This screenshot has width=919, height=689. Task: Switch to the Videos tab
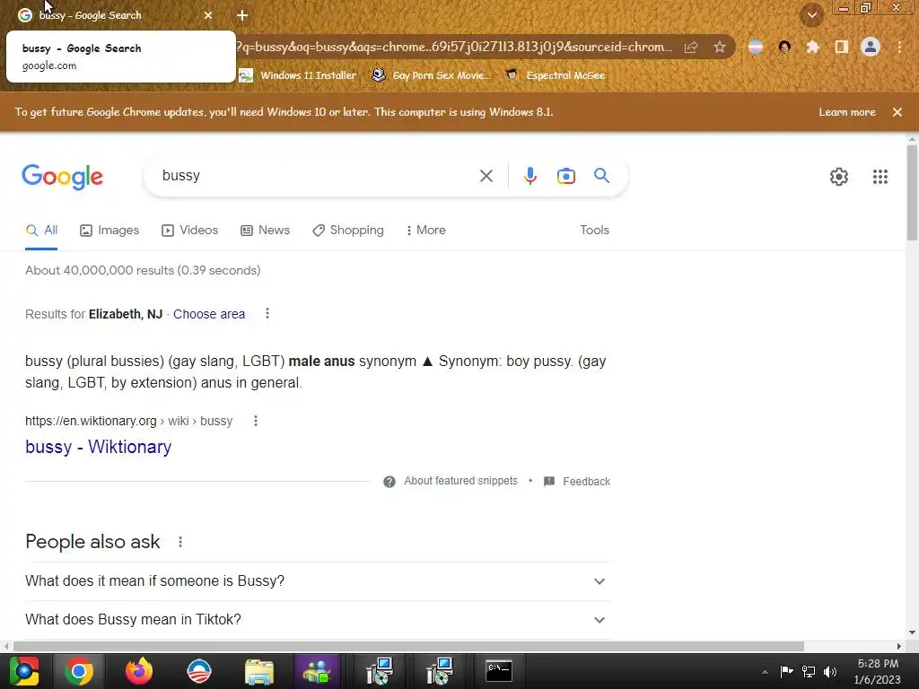click(190, 231)
